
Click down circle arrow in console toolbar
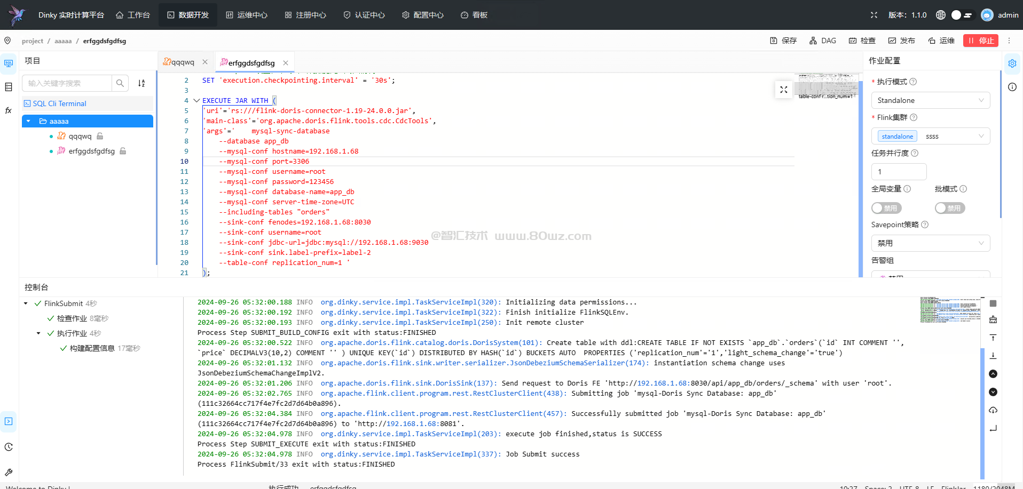point(993,392)
